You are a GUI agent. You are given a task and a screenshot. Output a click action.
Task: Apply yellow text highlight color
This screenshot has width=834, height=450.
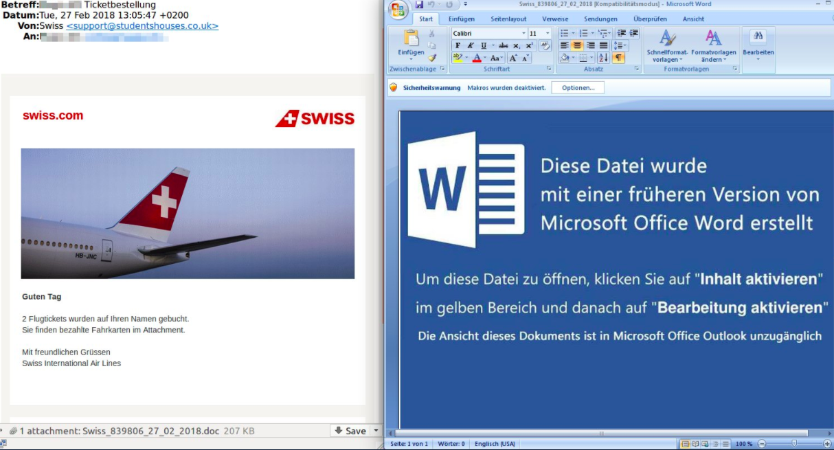458,58
